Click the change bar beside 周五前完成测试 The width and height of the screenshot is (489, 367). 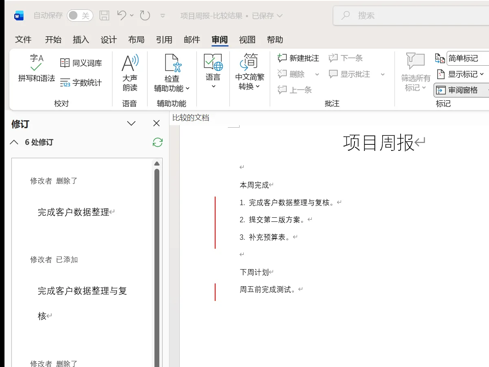click(215, 292)
